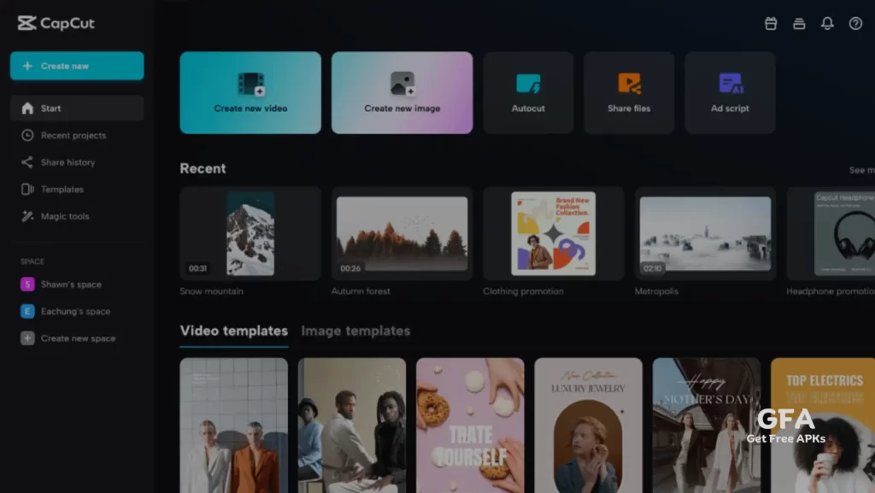Screen dimensions: 875x493
Task: Click the film strip icon on video card
Action: [x=251, y=85]
